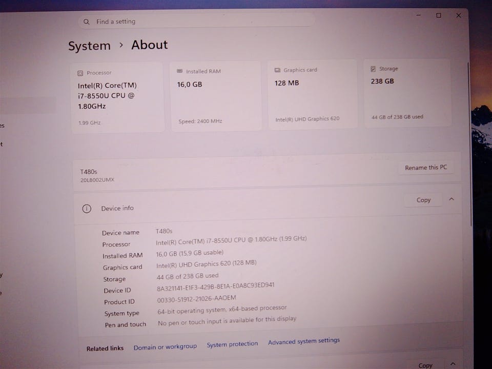This screenshot has width=492, height=369.
Task: Maximize the Settings window
Action: (x=439, y=15)
